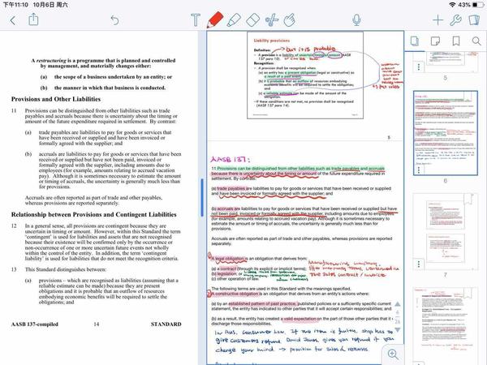
Task: Open options menu for page 7 thumbnail
Action: click(419, 264)
